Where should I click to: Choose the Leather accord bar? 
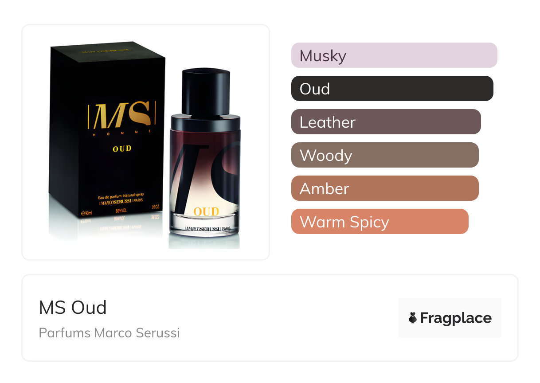386,122
